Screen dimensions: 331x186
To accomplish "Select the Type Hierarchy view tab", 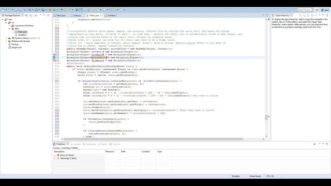I will [x=282, y=16].
